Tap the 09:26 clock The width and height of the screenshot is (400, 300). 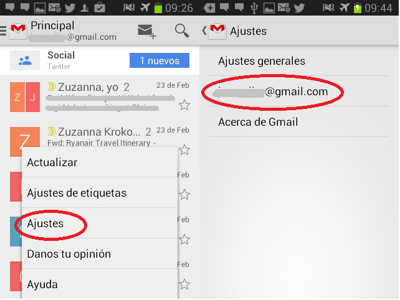coord(179,8)
